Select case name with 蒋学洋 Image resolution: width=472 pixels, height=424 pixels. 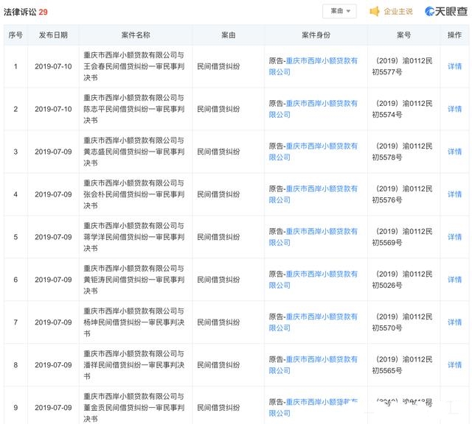(134, 237)
